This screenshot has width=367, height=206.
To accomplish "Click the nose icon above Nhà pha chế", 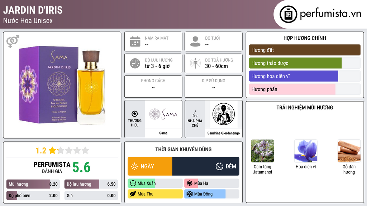I will [x=195, y=114].
